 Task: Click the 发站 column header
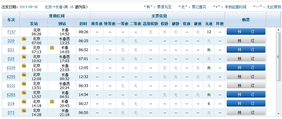(x=34, y=24)
